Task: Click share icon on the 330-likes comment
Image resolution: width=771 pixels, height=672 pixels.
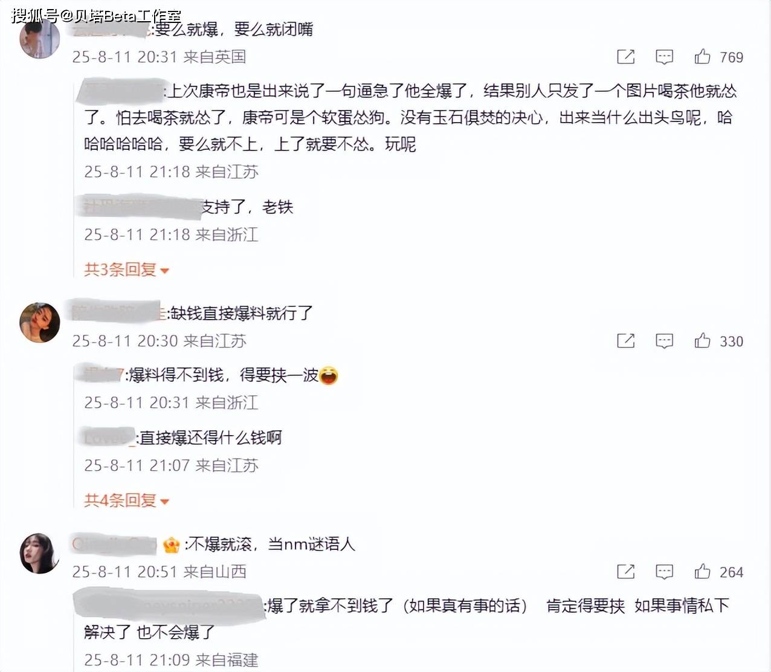Action: tap(626, 341)
